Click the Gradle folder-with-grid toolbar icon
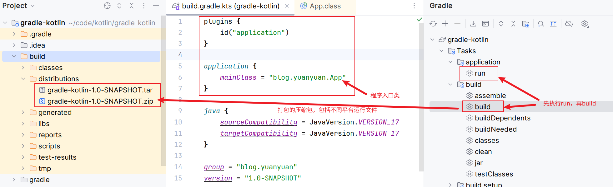Image resolution: width=613 pixels, height=187 pixels. click(x=525, y=24)
